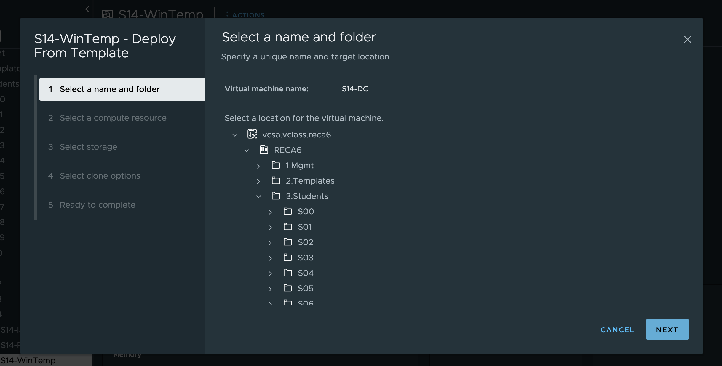The height and width of the screenshot is (366, 722).
Task: Click the S03 folder icon
Action: tap(287, 257)
